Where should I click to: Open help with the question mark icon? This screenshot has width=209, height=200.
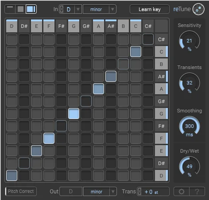click(197, 192)
